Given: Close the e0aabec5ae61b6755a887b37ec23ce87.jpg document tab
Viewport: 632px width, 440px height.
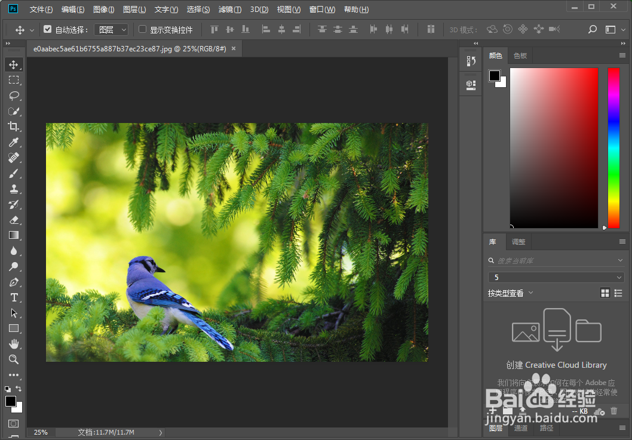Looking at the screenshot, I should pos(234,49).
